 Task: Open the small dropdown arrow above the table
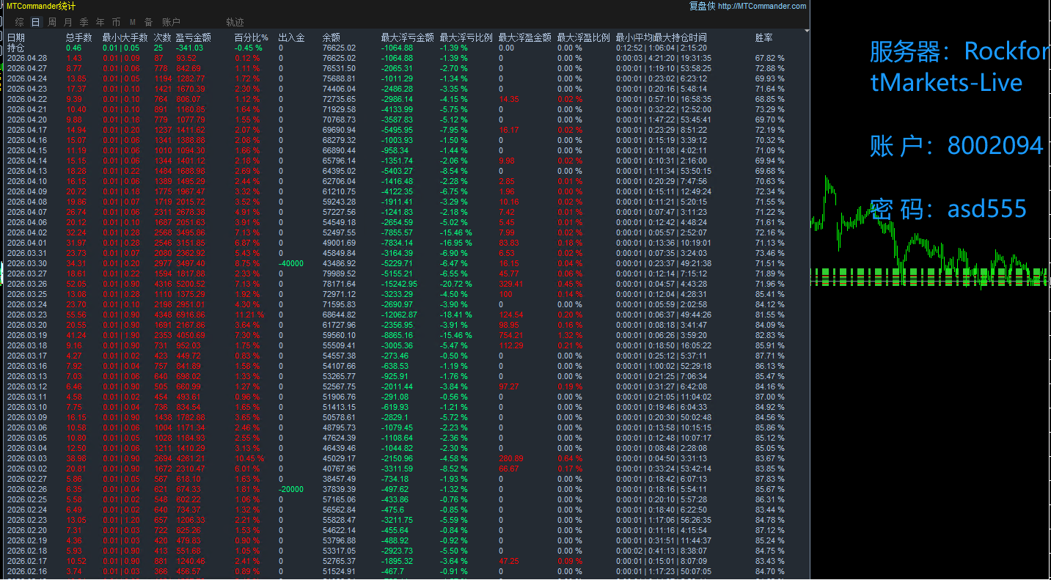[807, 31]
